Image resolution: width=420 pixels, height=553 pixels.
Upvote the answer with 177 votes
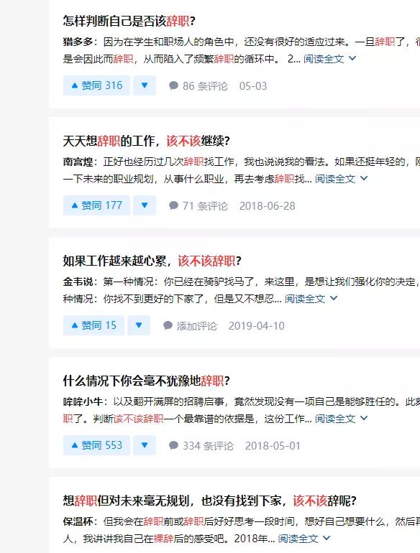coord(96,205)
